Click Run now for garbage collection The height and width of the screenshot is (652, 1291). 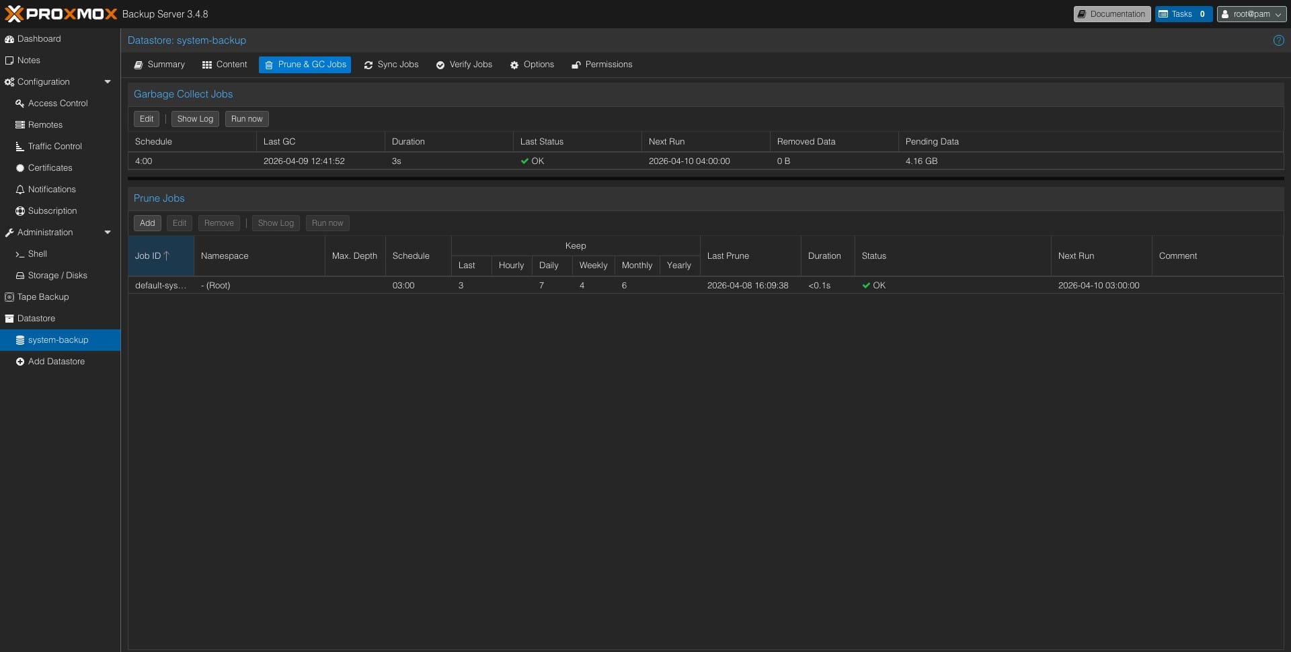click(247, 119)
